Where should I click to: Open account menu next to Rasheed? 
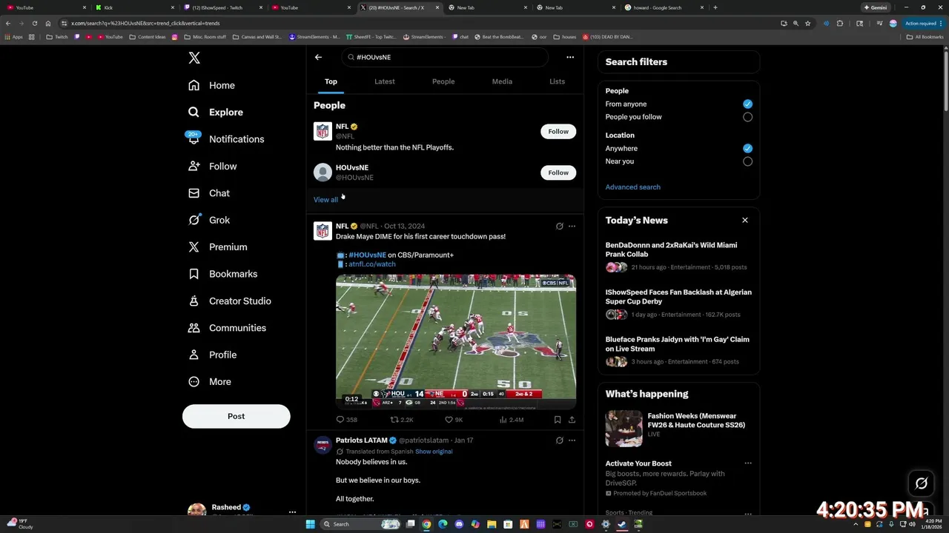[292, 512]
